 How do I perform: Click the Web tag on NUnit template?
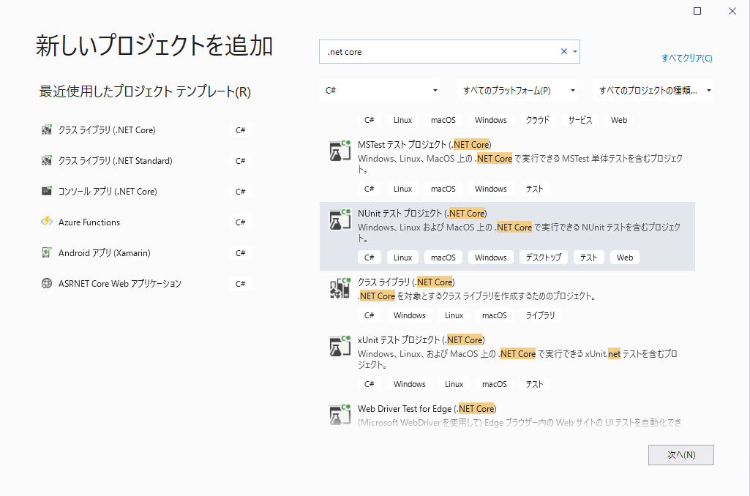click(x=625, y=258)
